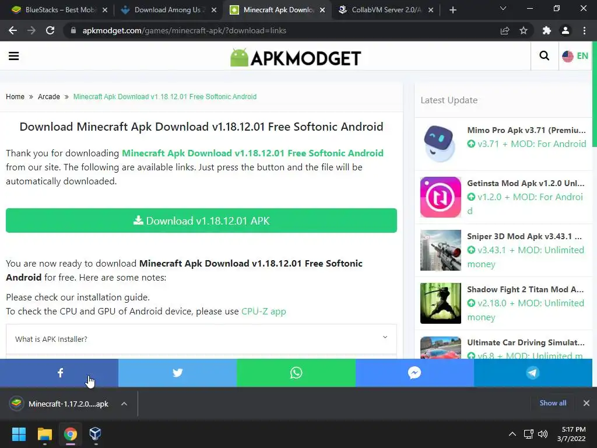The width and height of the screenshot is (597, 448).
Task: Open the hamburger menu on APKMODGET
Action: tap(14, 56)
